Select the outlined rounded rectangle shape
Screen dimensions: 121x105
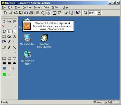(9, 58)
